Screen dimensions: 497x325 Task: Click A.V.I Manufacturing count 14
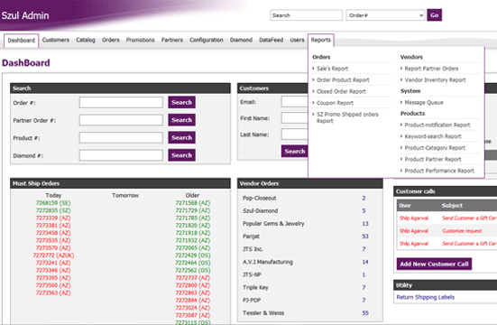[365, 262]
